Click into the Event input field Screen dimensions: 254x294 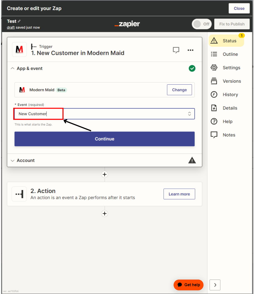(x=105, y=114)
